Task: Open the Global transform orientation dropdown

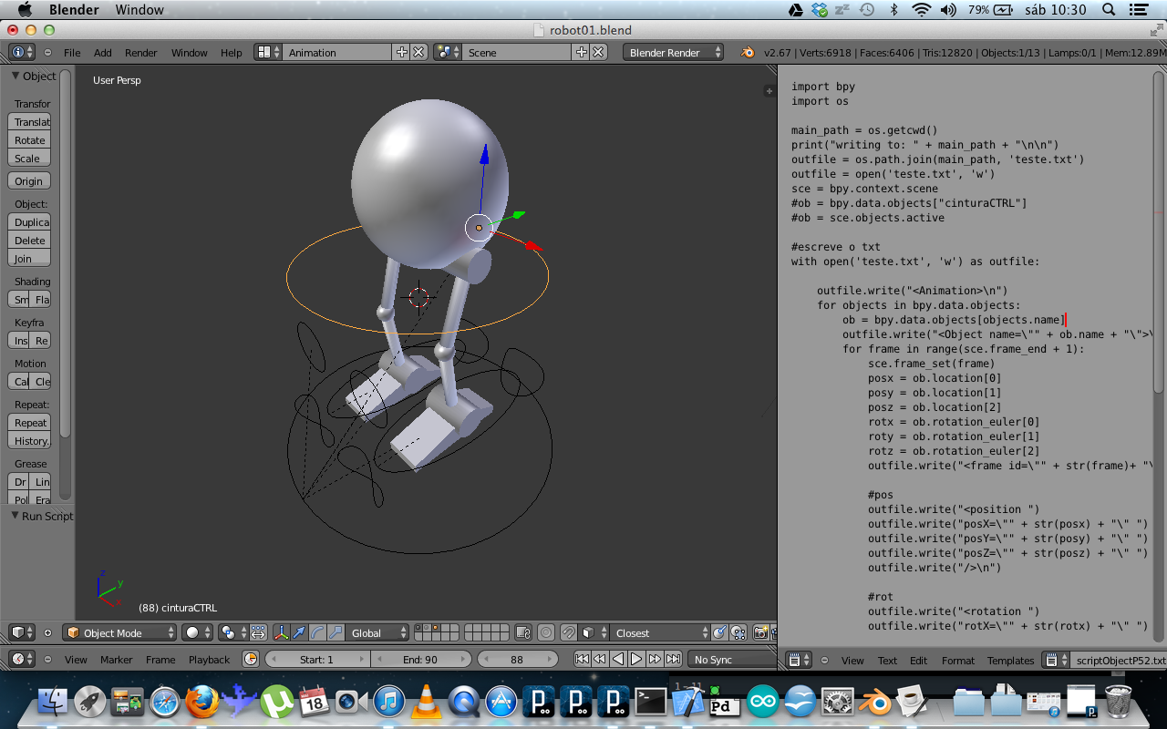Action: pyautogui.click(x=378, y=631)
